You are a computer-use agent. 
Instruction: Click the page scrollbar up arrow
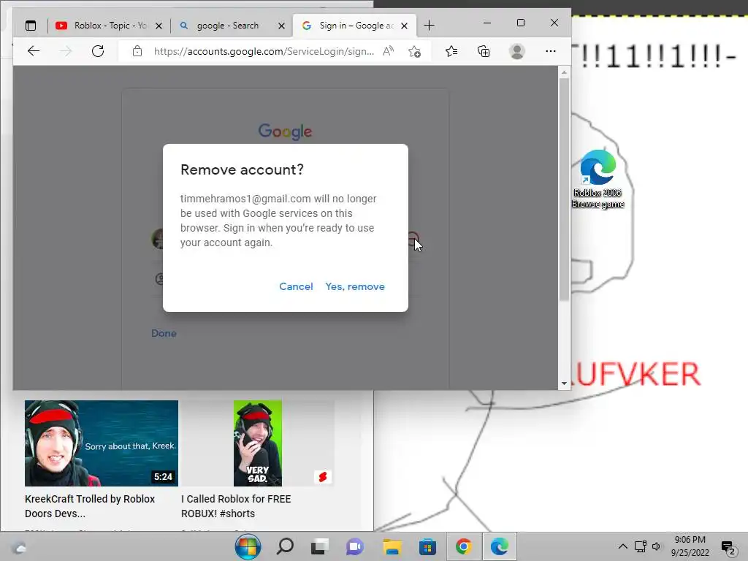pyautogui.click(x=565, y=72)
